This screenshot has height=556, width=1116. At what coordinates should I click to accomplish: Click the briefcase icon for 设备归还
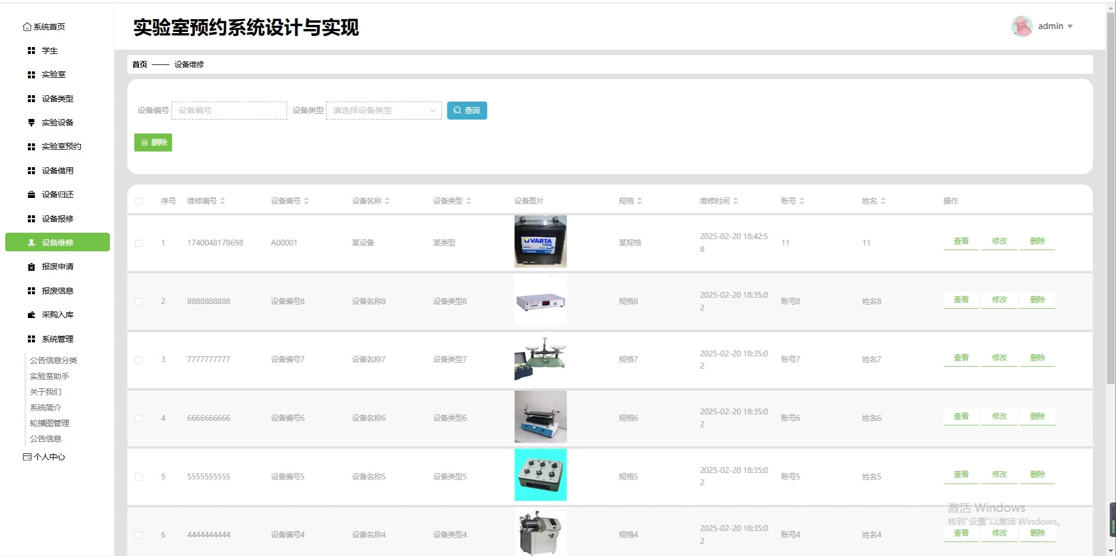coord(31,194)
